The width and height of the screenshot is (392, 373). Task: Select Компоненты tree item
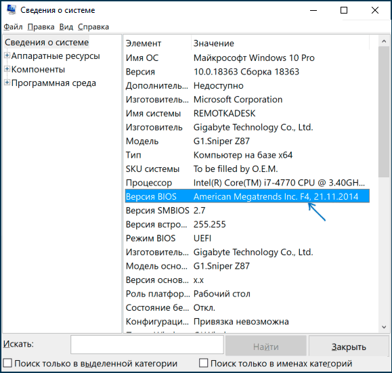coord(38,70)
